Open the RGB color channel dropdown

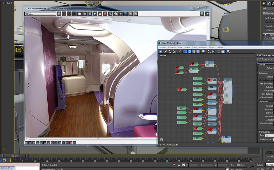click(40, 14)
